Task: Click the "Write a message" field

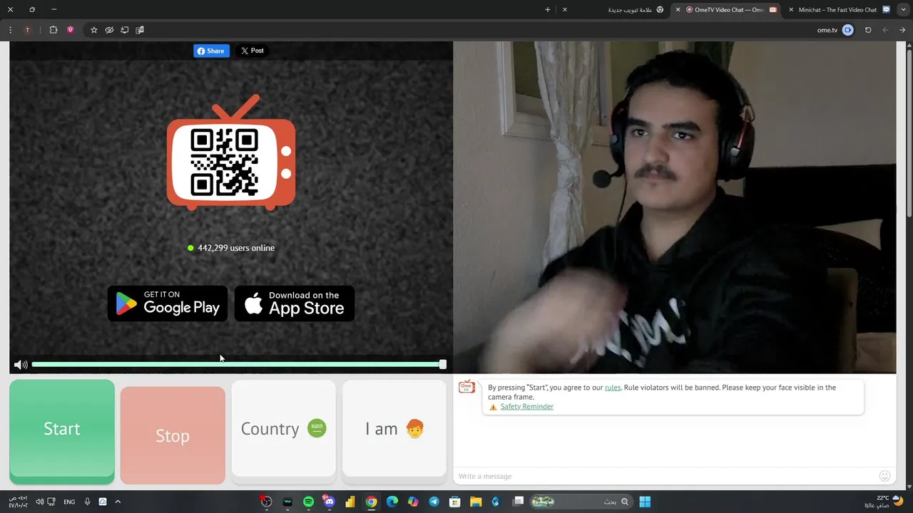Action: point(663,476)
